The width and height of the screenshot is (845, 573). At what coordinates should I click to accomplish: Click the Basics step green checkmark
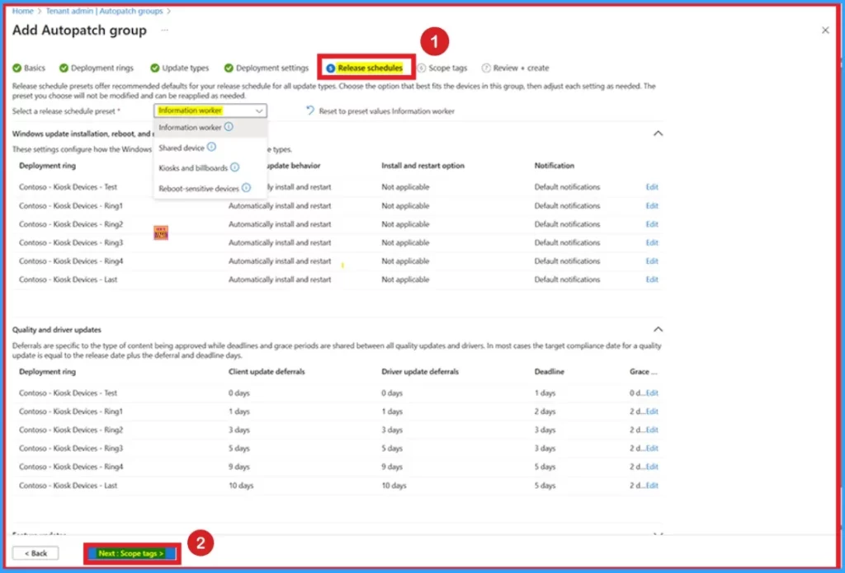(x=17, y=68)
